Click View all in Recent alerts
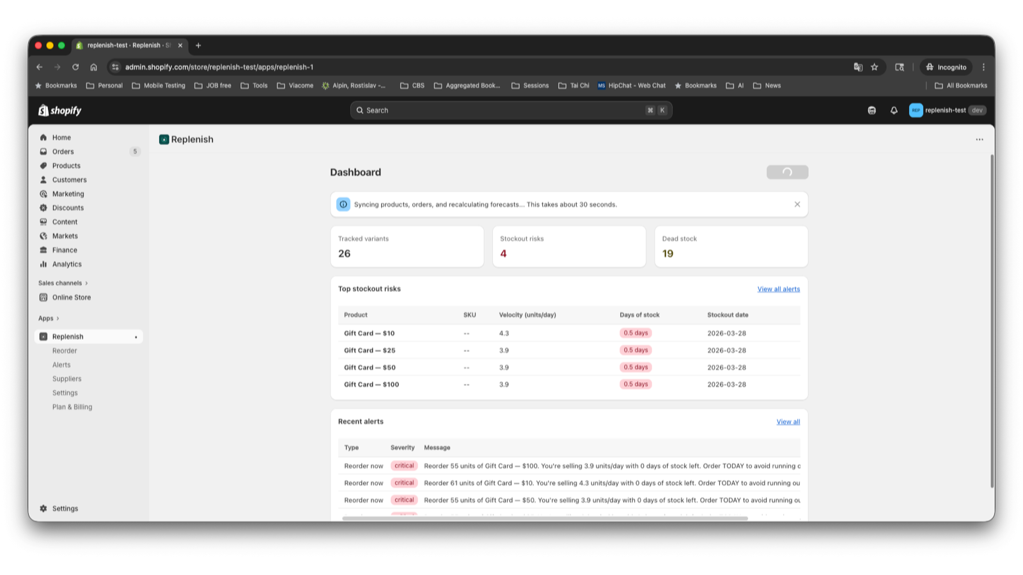 click(788, 422)
